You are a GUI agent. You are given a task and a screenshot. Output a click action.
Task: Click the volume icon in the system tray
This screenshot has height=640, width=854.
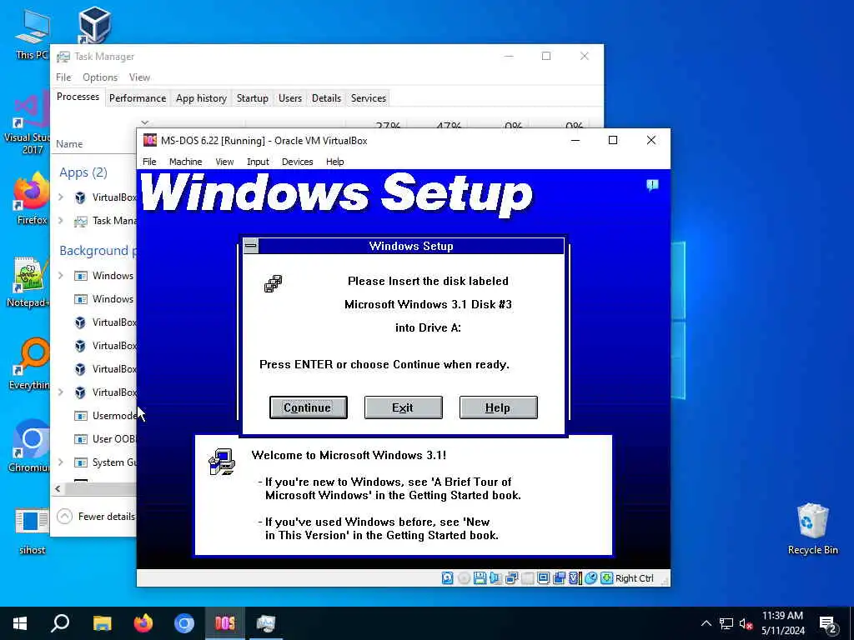(745, 623)
